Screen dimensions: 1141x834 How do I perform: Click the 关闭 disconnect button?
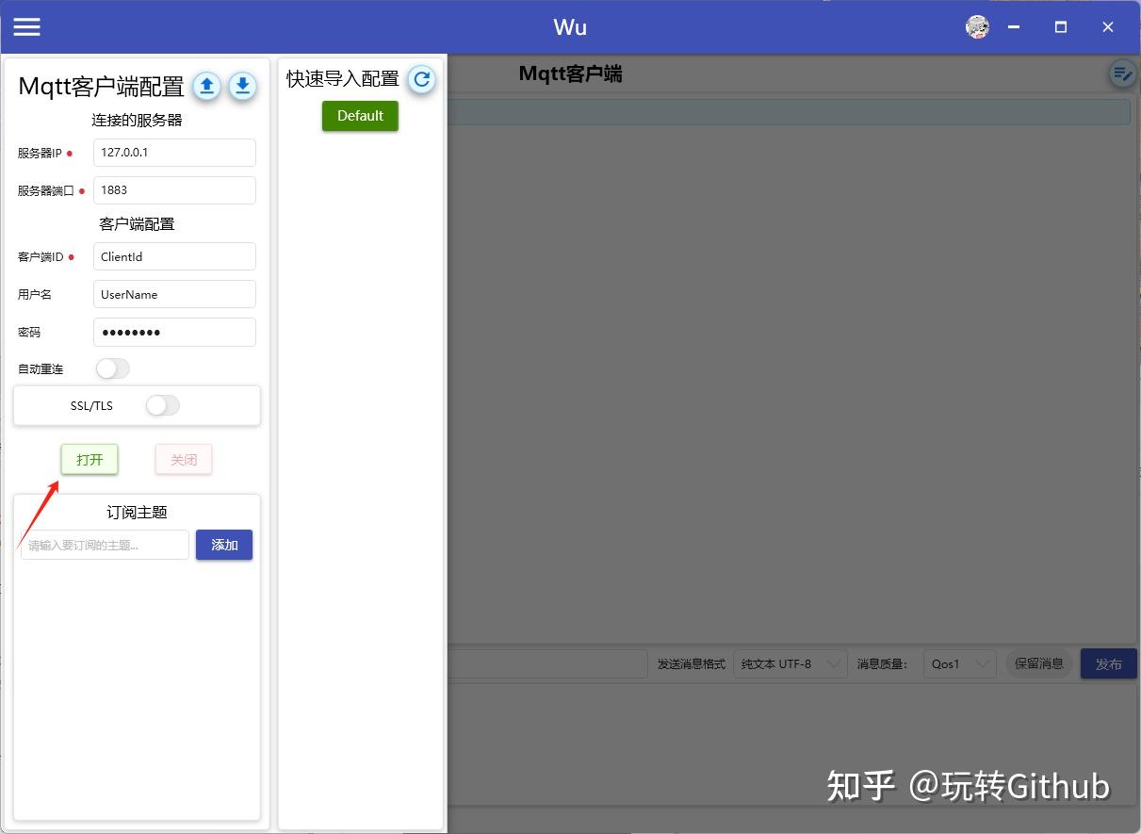pyautogui.click(x=183, y=459)
